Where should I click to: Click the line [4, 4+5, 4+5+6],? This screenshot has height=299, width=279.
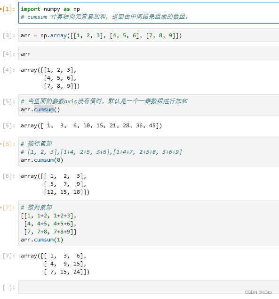click(x=50, y=224)
